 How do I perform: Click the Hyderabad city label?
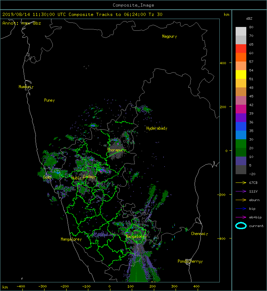[156, 128]
